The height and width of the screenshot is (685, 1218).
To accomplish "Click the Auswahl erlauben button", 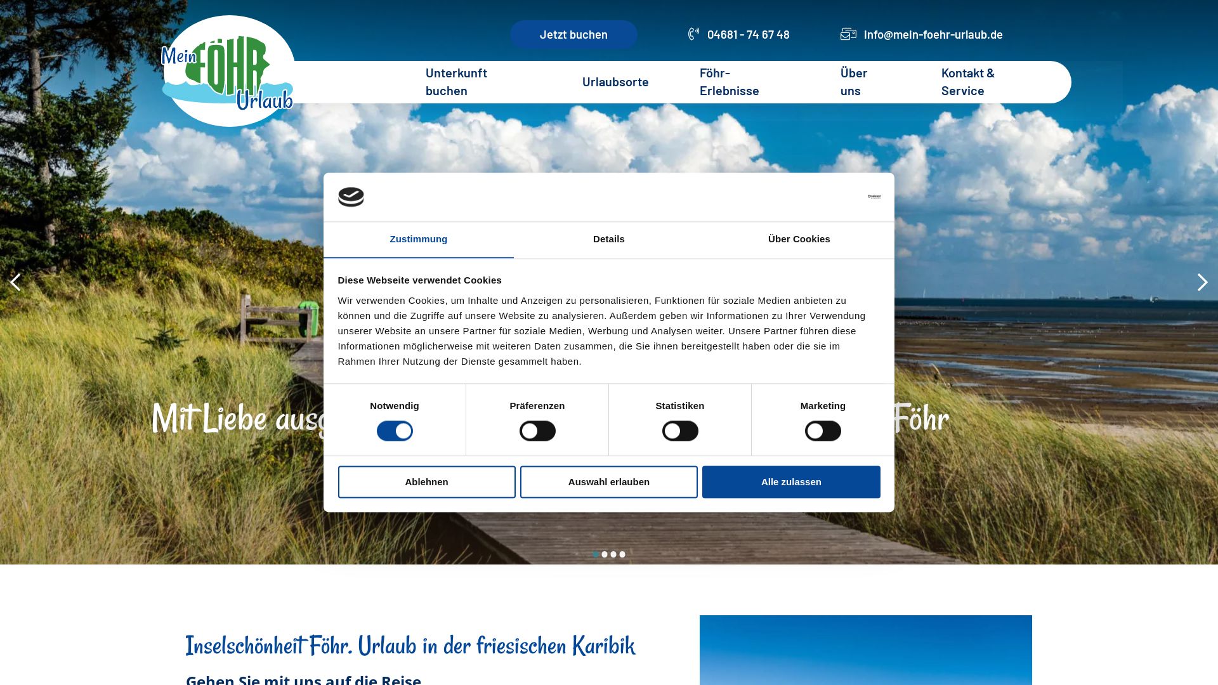I will click(609, 482).
